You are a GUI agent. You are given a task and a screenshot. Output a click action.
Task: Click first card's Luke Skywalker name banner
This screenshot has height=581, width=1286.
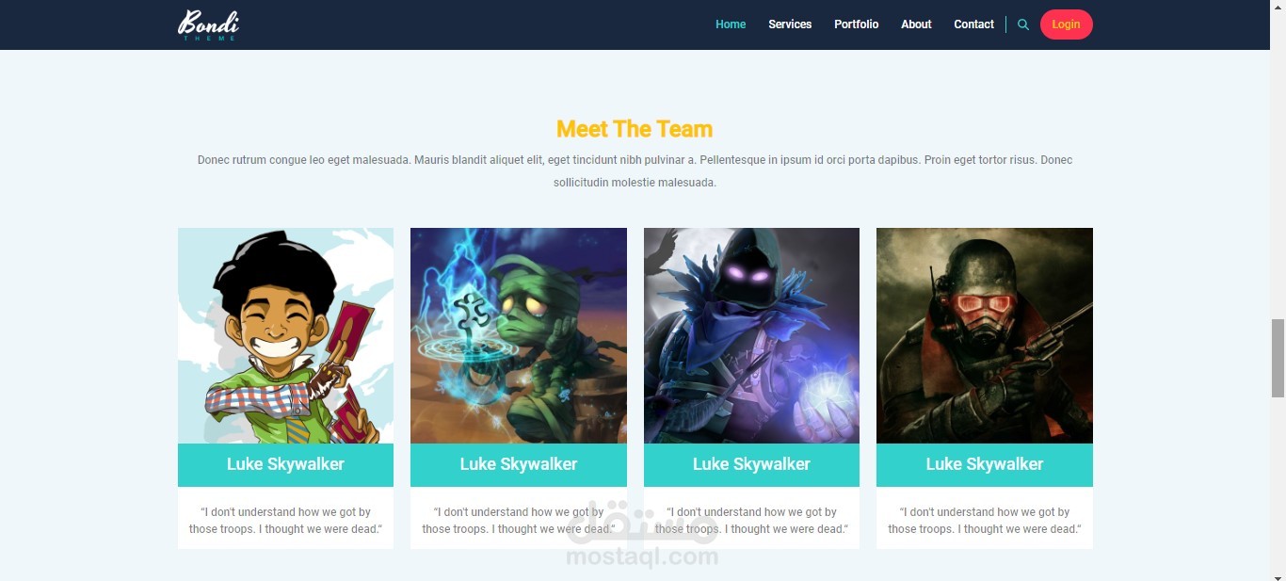[285, 464]
